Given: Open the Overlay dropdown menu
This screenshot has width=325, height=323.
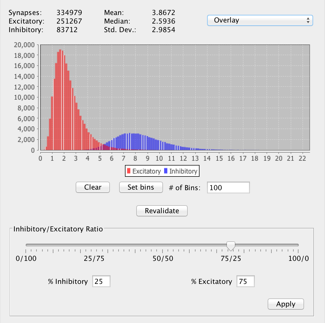Looking at the screenshot, I should [260, 20].
